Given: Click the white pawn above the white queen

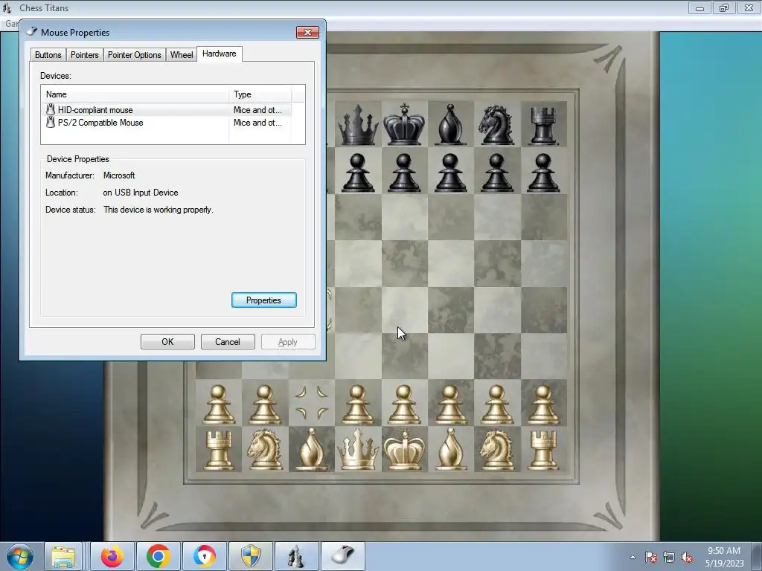Looking at the screenshot, I should tap(358, 404).
